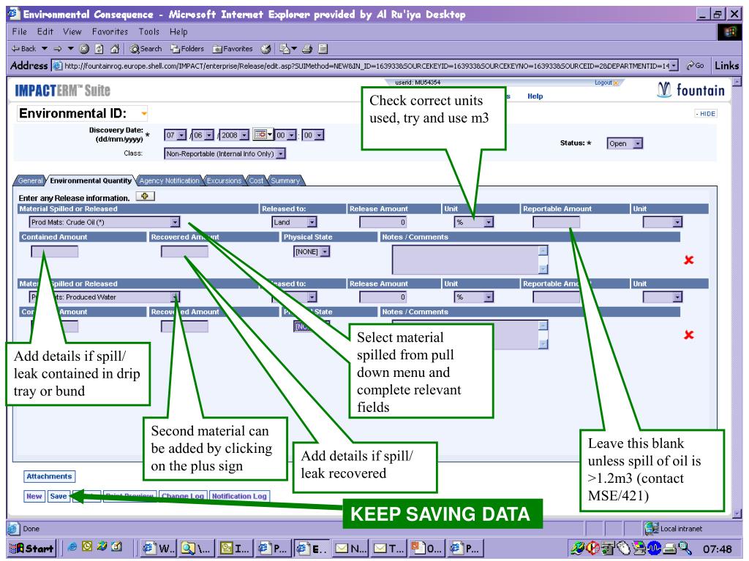Switch to the Excursions tab
The height and width of the screenshot is (561, 749).
point(224,181)
